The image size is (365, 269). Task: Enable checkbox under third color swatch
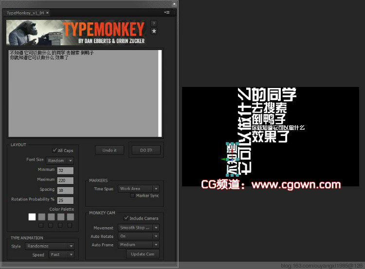tap(51, 225)
